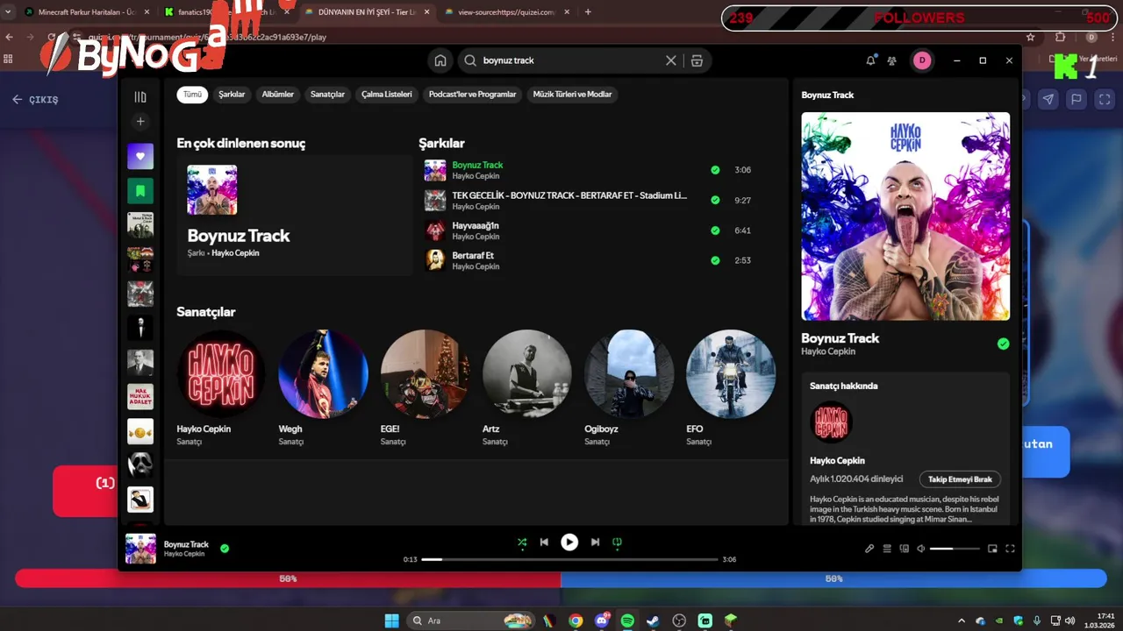Toggle saved checkmark in Now Playing panel
Viewport: 1123px width, 631px height.
coord(1003,344)
